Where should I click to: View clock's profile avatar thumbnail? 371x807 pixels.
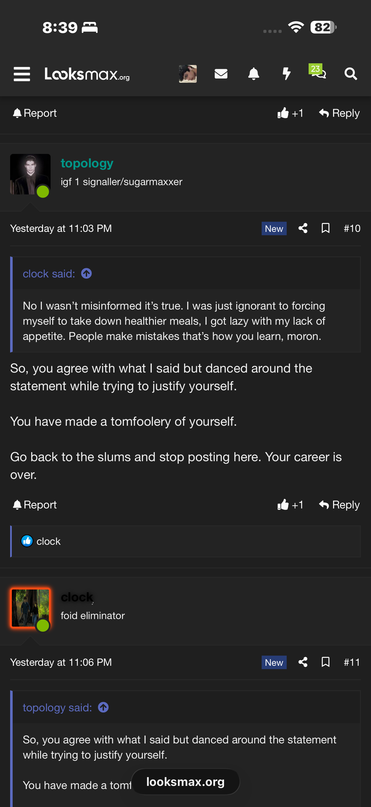[x=30, y=608]
